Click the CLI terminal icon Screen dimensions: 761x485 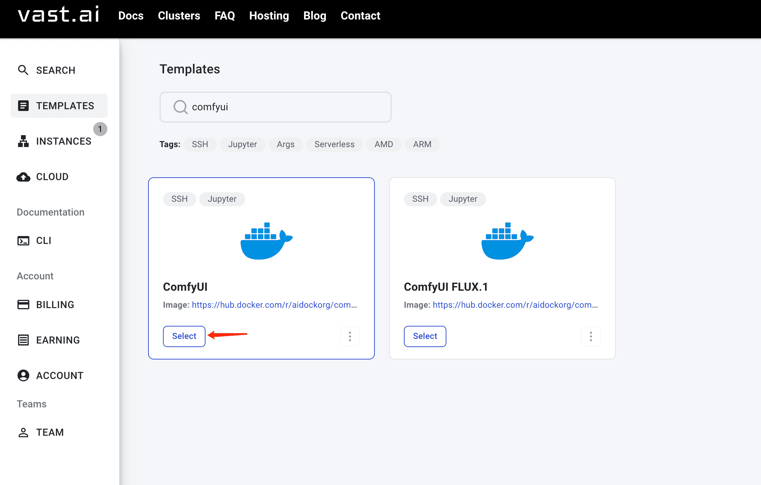pyautogui.click(x=23, y=241)
